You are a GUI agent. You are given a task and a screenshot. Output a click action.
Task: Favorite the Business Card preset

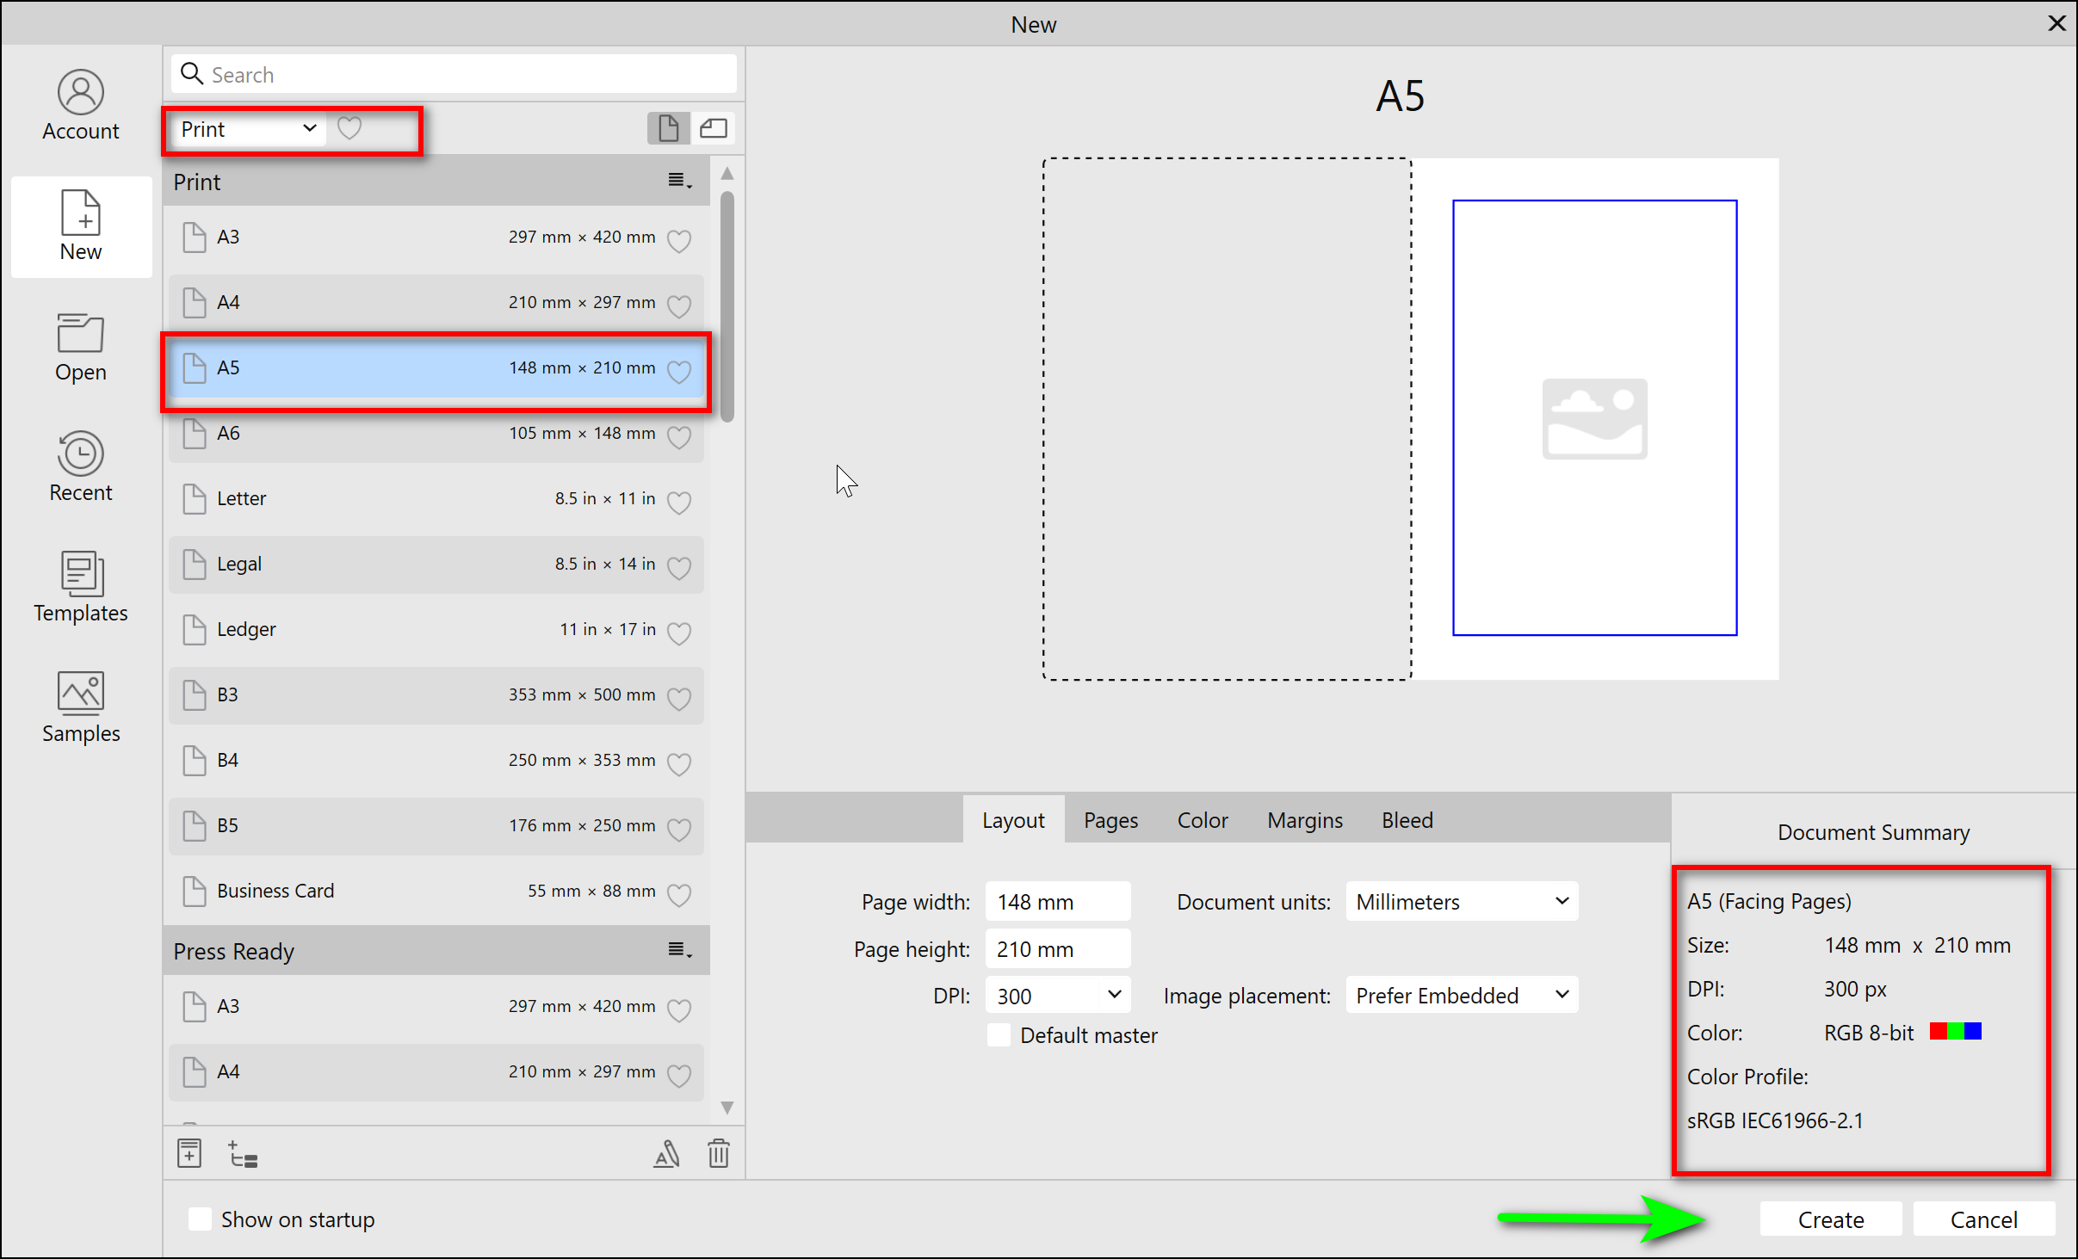[679, 894]
